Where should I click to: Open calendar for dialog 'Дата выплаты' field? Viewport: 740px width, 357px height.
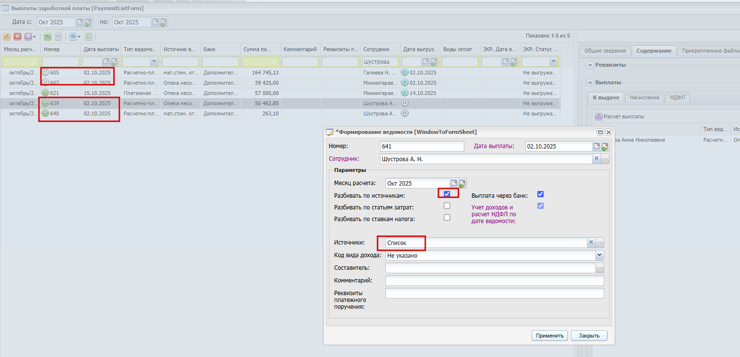tap(597, 146)
